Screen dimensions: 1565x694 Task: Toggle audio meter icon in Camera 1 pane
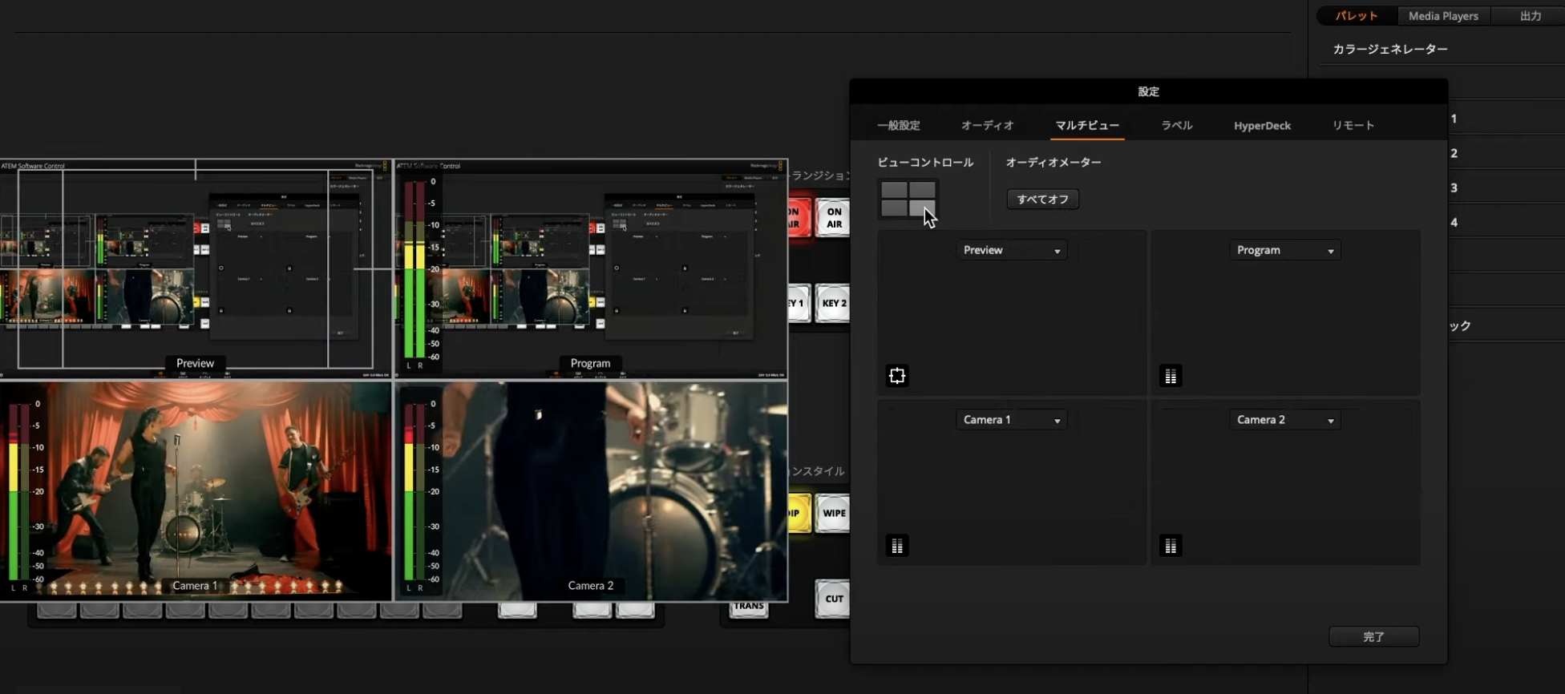pyautogui.click(x=897, y=547)
